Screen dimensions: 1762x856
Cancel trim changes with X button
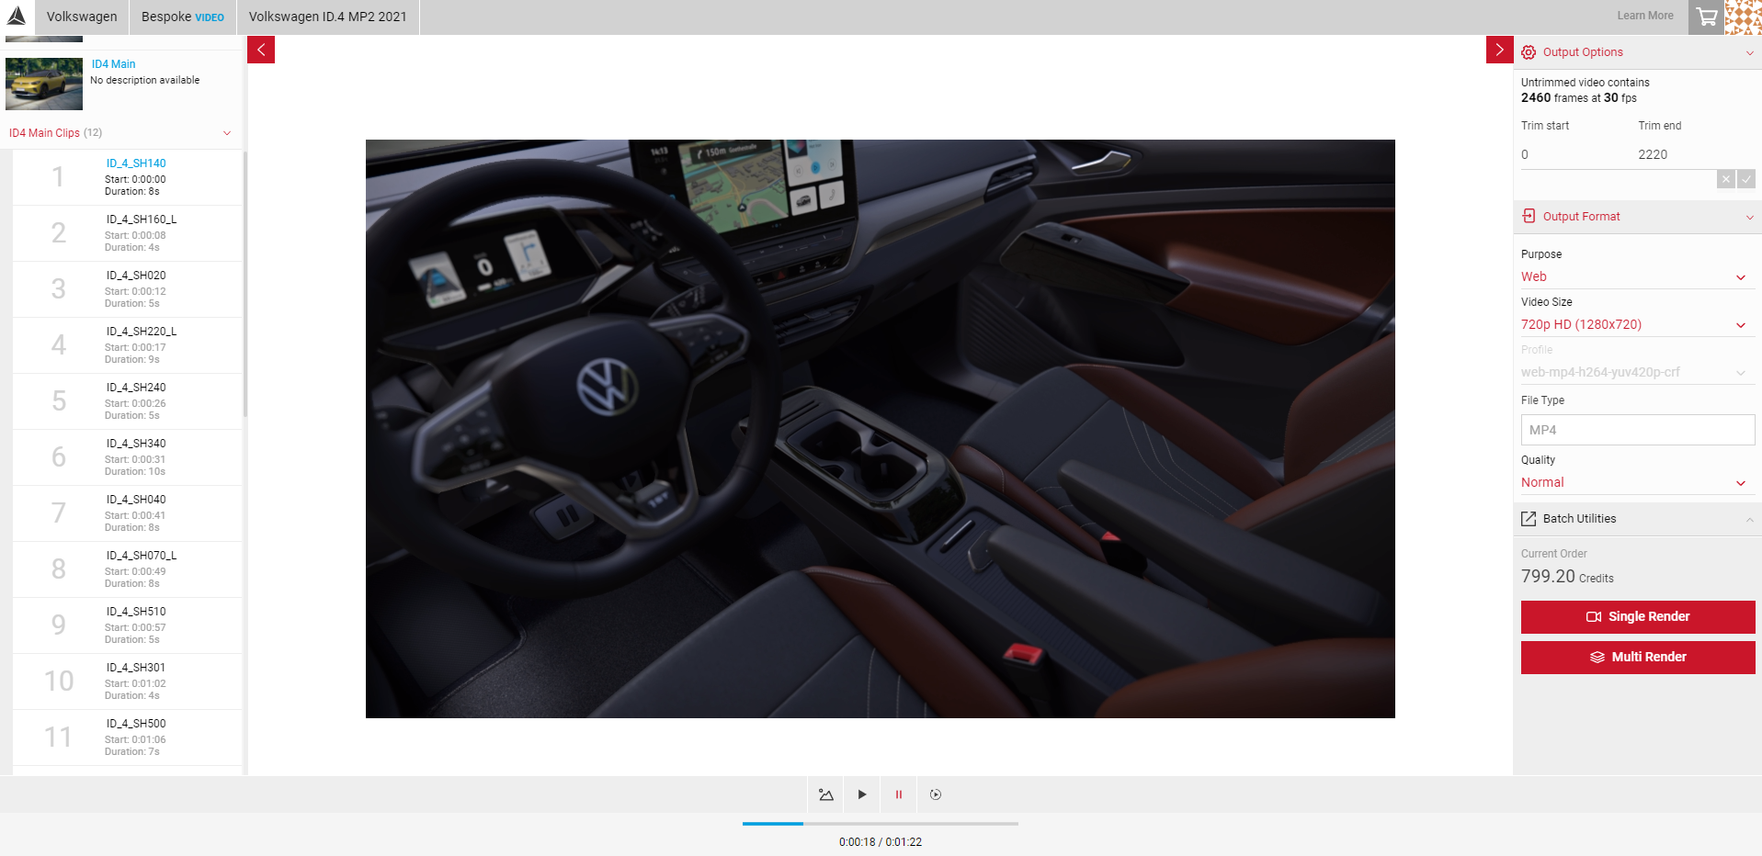tap(1726, 179)
